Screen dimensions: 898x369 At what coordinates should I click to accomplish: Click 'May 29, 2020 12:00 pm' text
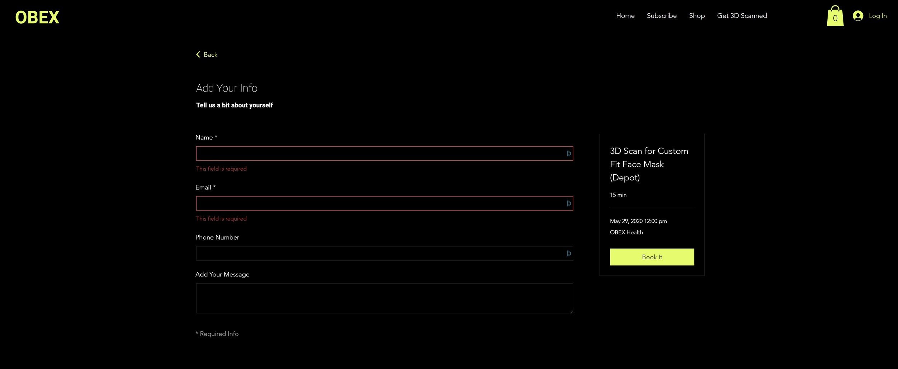click(638, 221)
